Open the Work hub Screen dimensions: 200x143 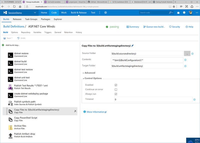click(64, 13)
